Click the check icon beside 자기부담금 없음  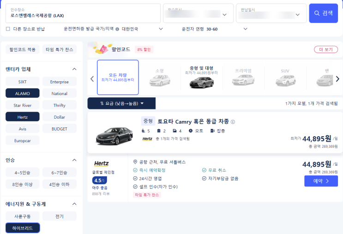[x=204, y=179]
